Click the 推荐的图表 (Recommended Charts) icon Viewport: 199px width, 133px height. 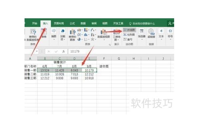(x=72, y=32)
